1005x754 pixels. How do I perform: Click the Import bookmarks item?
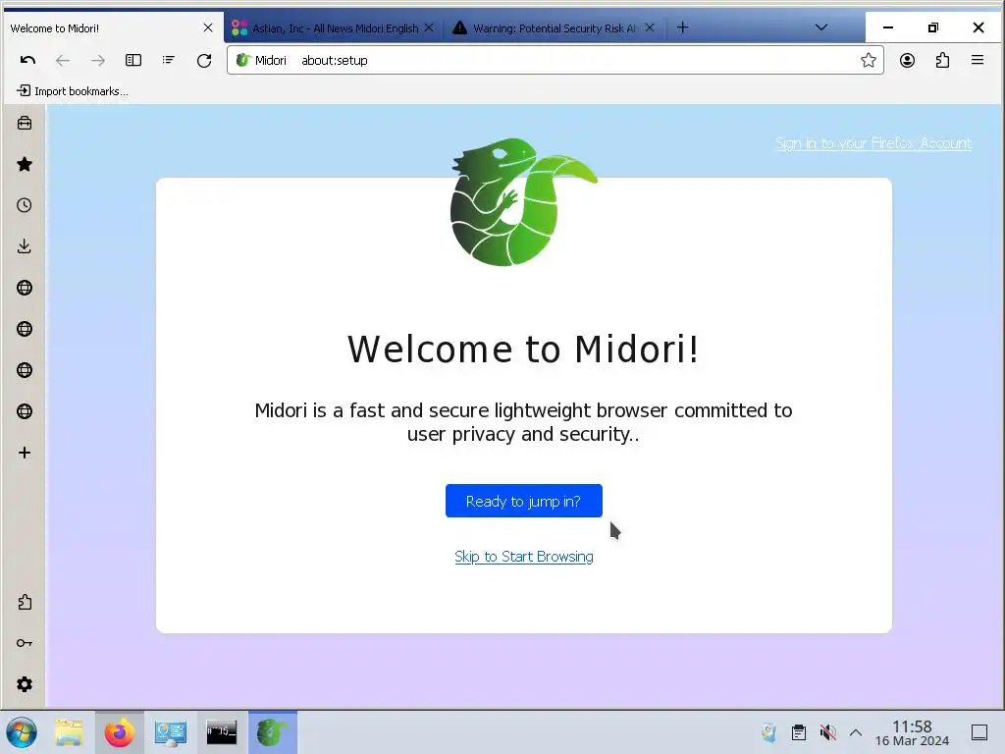(x=72, y=91)
